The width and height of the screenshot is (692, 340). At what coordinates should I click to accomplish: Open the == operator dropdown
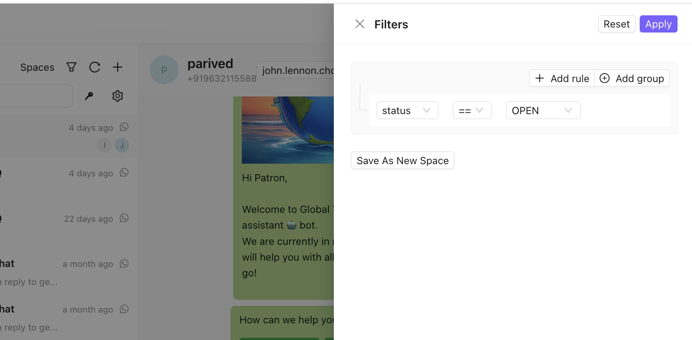click(472, 110)
